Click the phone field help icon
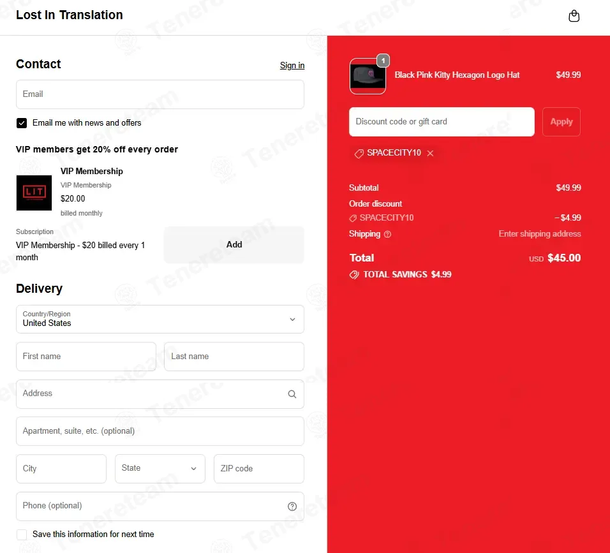The height and width of the screenshot is (553, 610). click(292, 506)
